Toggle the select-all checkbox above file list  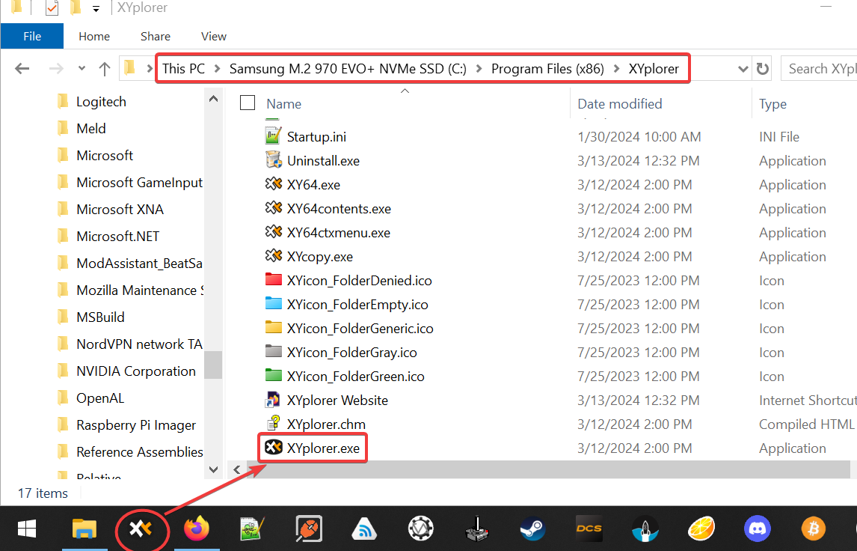coord(247,103)
